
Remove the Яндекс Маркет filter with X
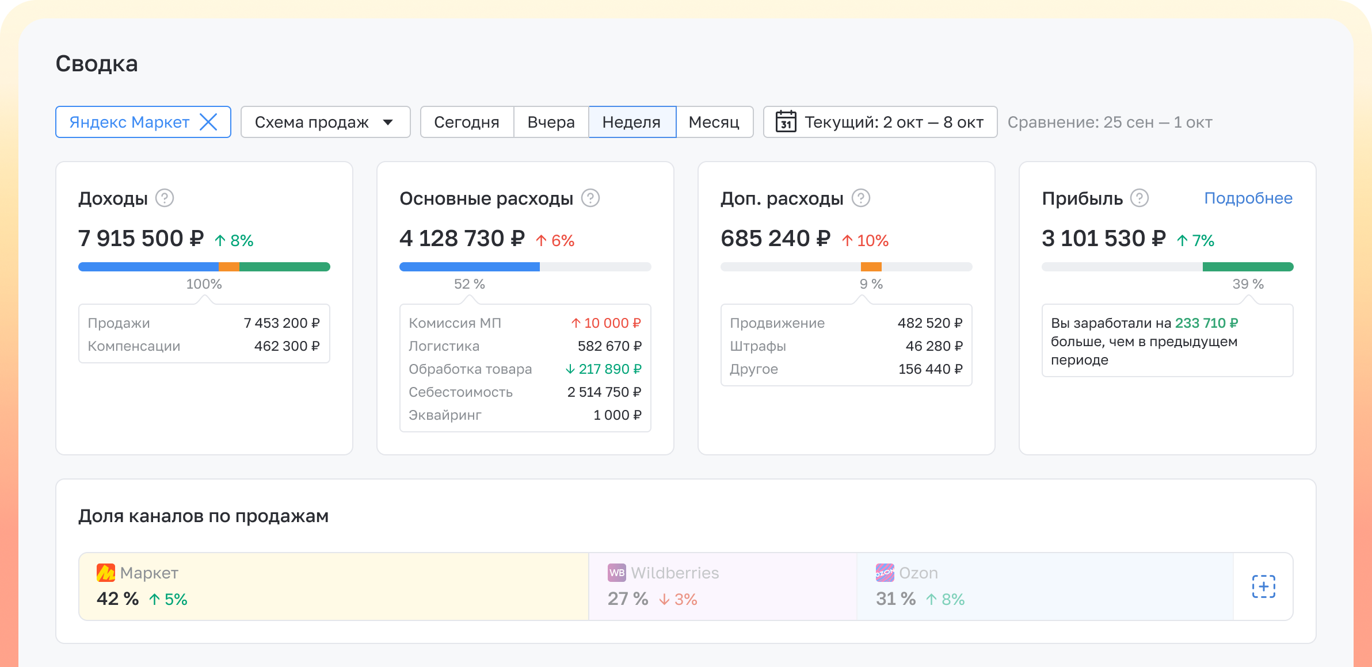point(208,122)
